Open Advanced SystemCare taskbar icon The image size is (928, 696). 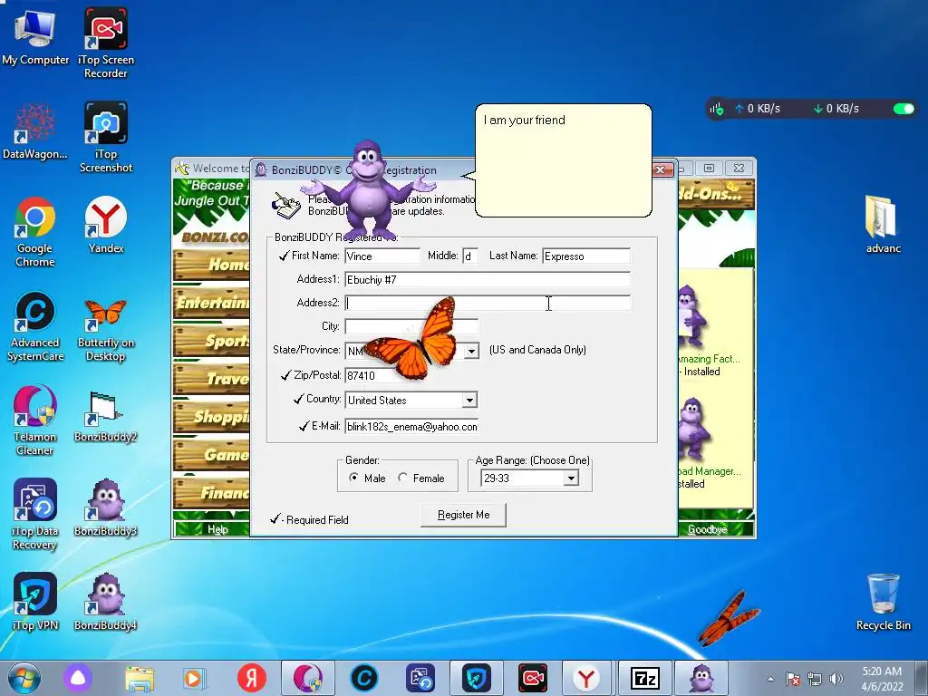pos(364,678)
